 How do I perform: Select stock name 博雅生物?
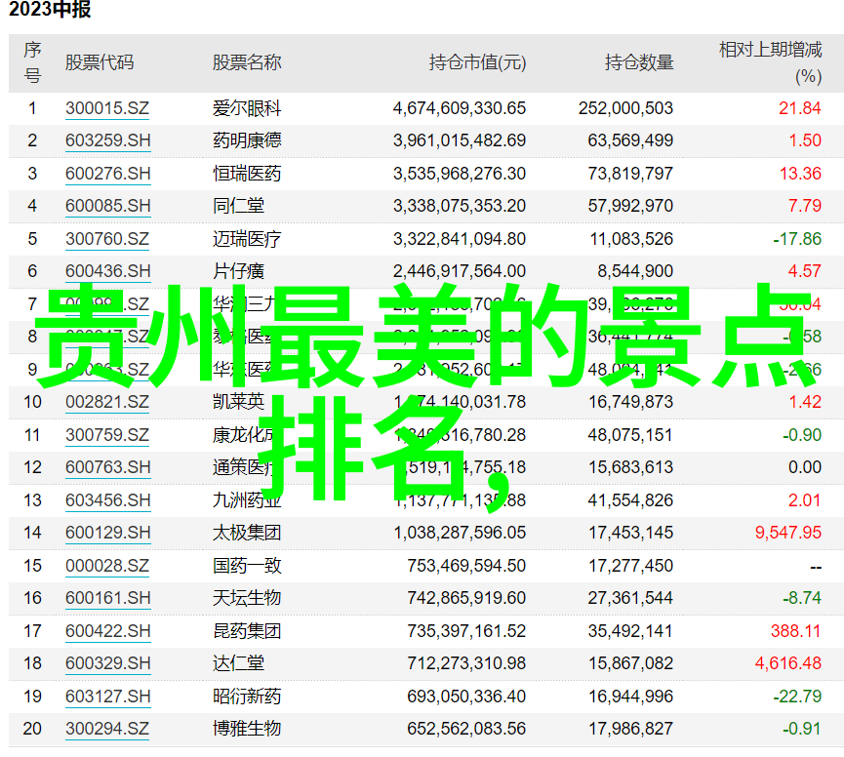pyautogui.click(x=247, y=729)
